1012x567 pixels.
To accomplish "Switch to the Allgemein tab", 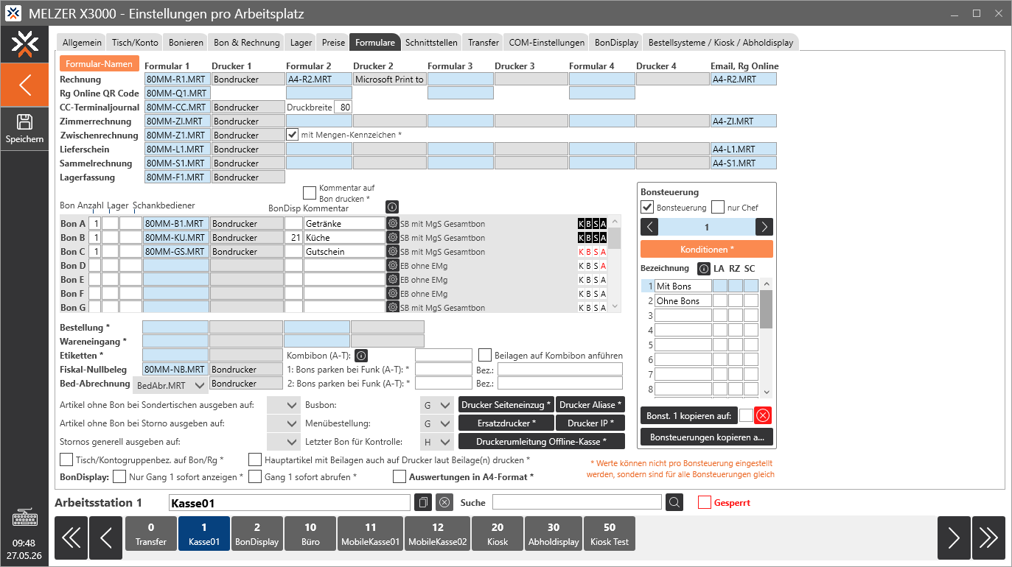I will (x=82, y=42).
